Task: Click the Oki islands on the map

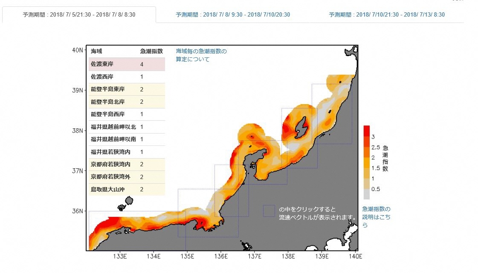Action: 126,204
